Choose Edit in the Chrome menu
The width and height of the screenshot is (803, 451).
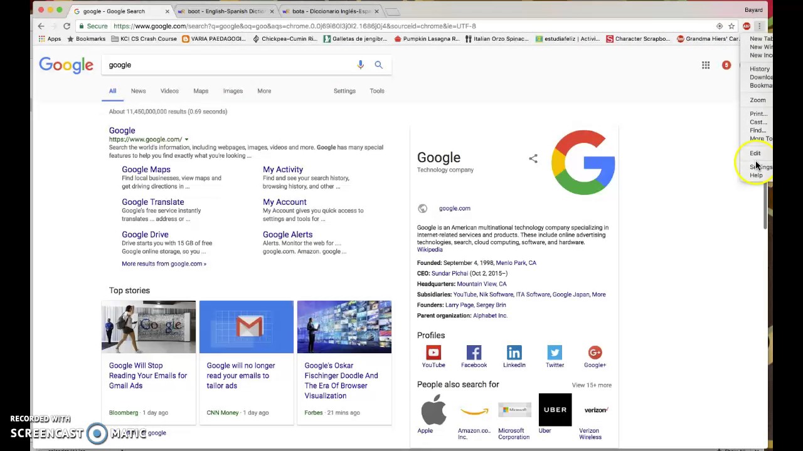coord(755,153)
